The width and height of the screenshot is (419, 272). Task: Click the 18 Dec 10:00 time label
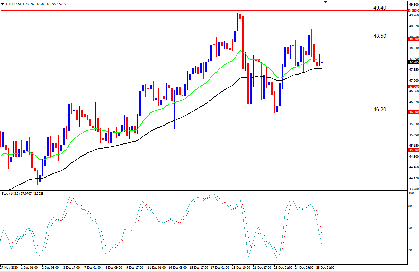pyautogui.click(x=241, y=268)
